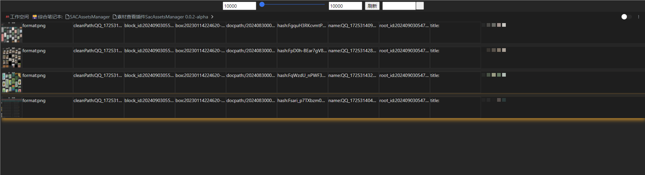Click format:png in the FqWzdU_nPWF3 row

(x=48, y=82)
